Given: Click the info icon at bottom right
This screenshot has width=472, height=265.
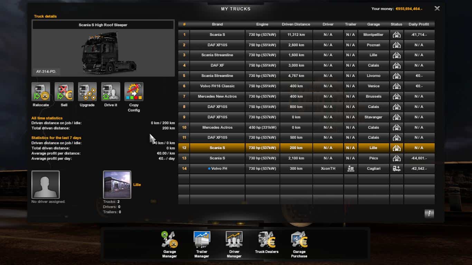Looking at the screenshot, I should pos(429,214).
